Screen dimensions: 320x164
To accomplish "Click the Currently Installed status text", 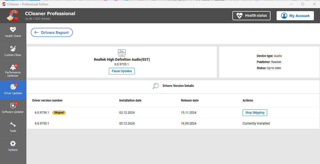I will click(256, 124).
